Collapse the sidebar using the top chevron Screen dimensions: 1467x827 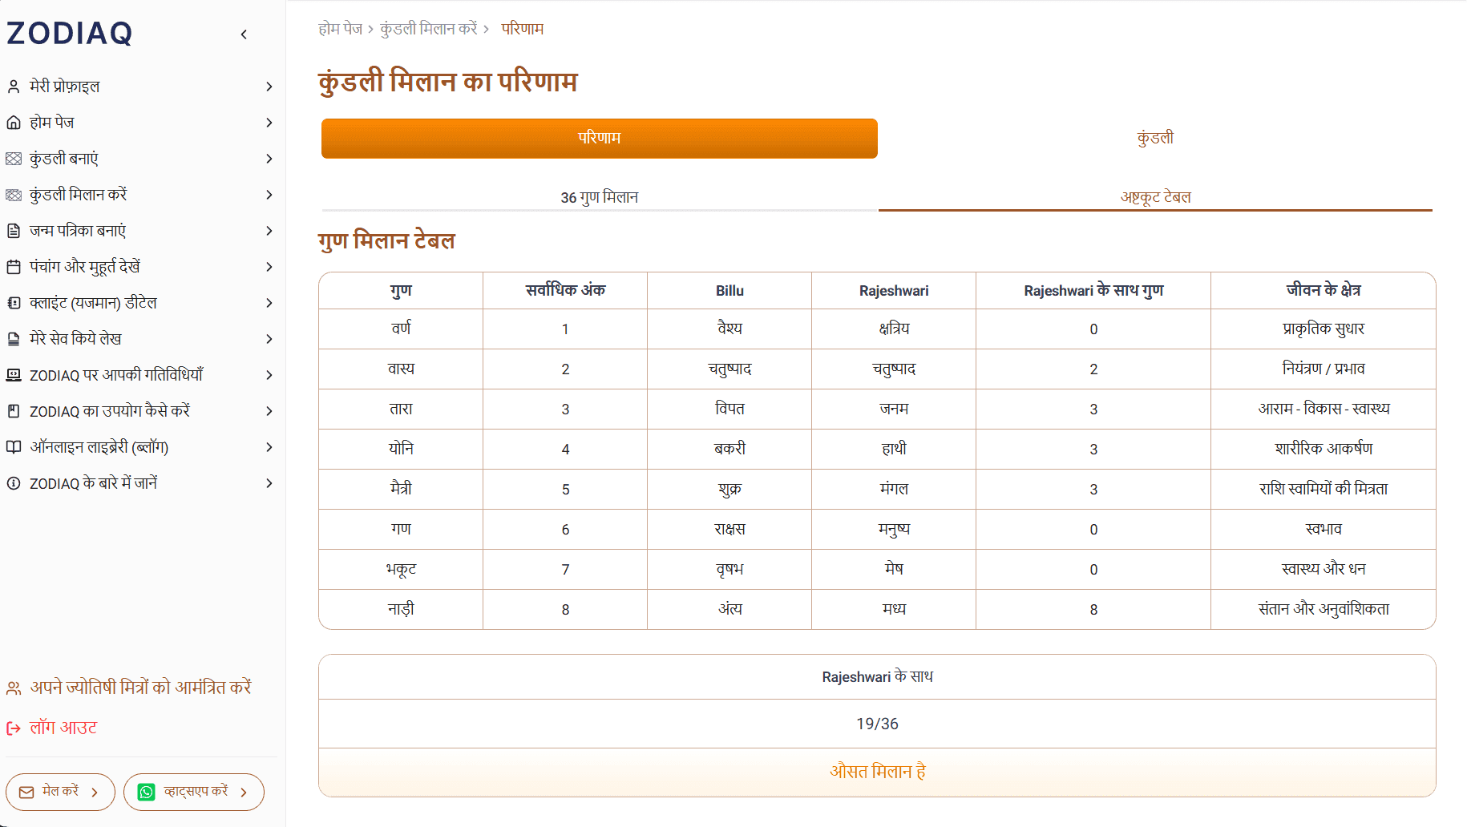(x=244, y=34)
